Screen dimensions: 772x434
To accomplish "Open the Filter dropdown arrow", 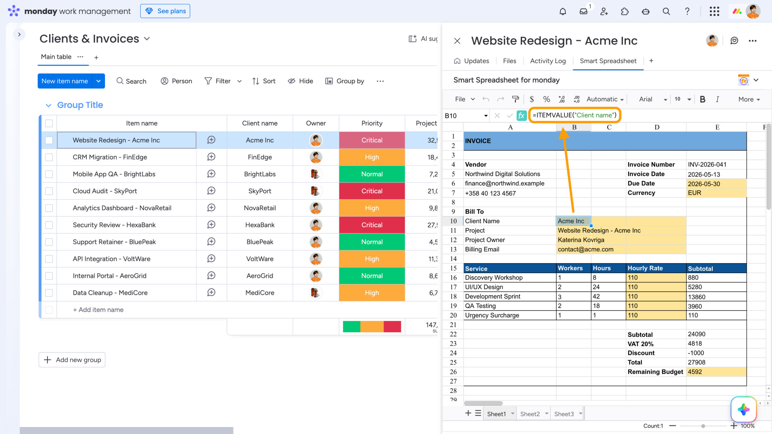I will tap(239, 81).
